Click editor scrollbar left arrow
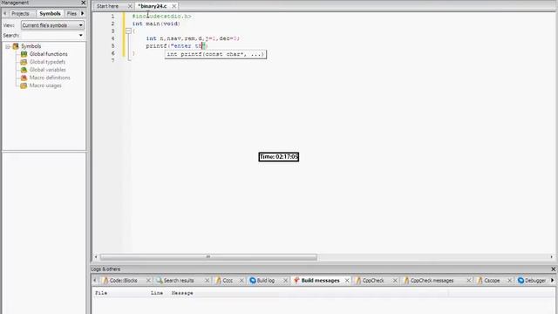558x314 pixels. (96, 256)
